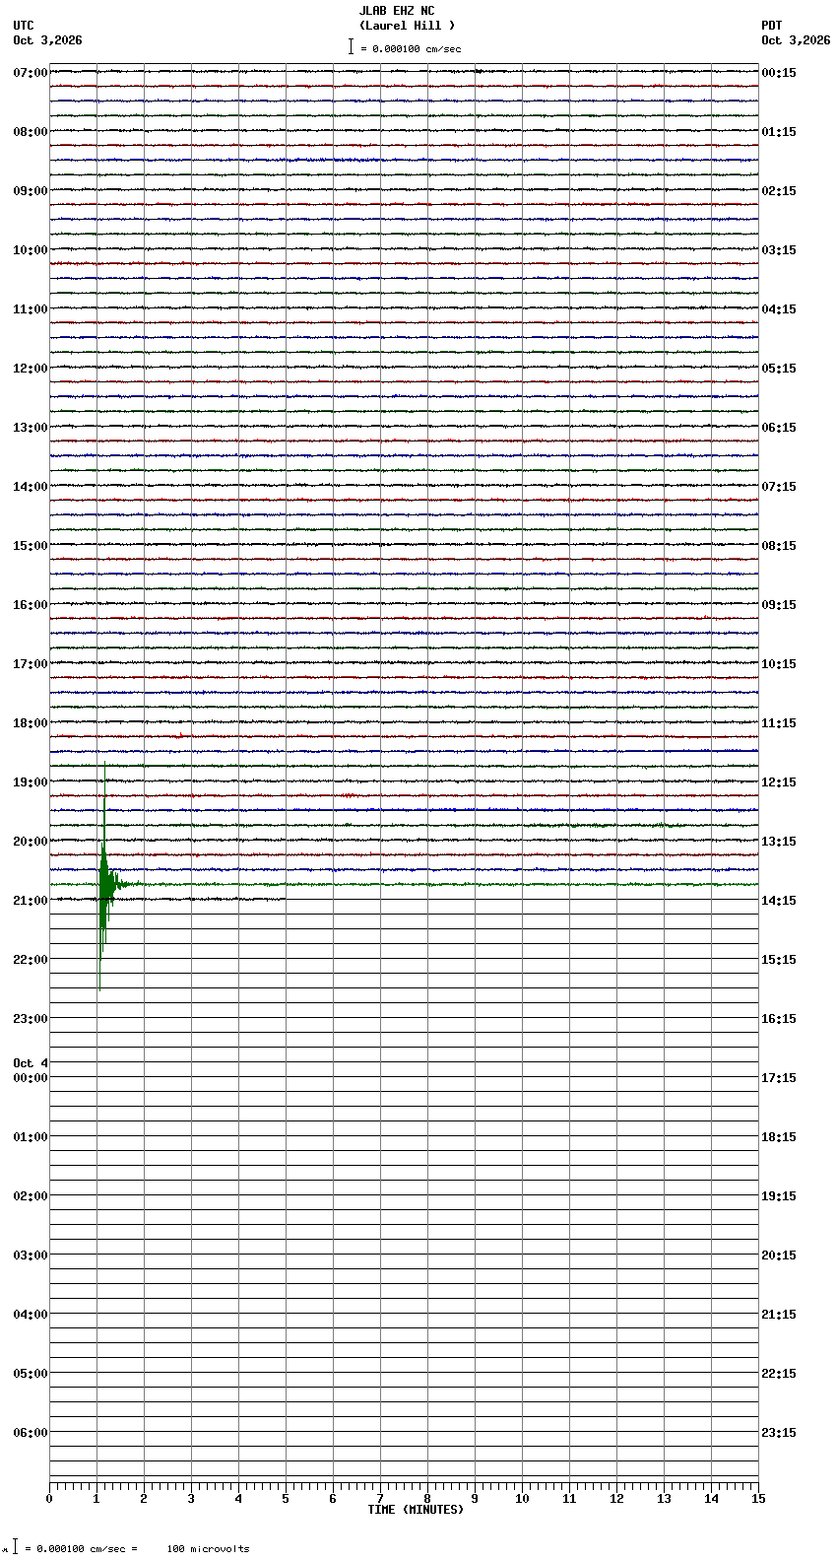
Task: Click the footer scale text '100 microvolts'
Action: pos(209,1549)
